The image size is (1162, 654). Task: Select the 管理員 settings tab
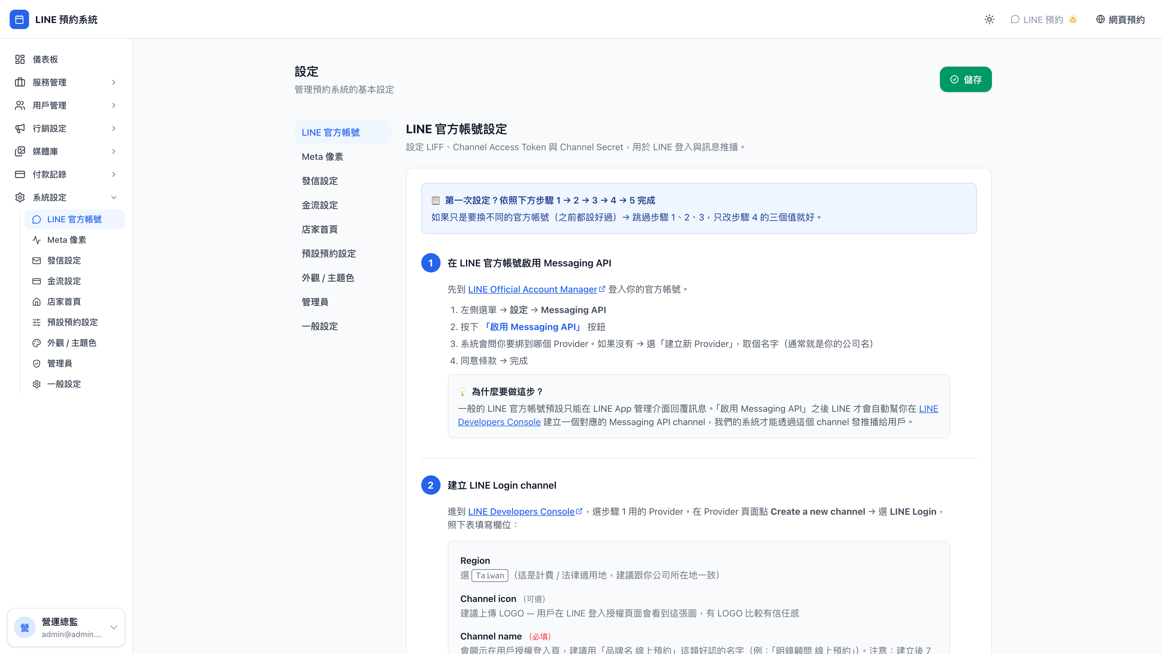(343, 302)
